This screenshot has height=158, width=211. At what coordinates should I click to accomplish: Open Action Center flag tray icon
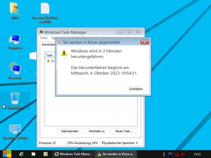tap(170, 154)
